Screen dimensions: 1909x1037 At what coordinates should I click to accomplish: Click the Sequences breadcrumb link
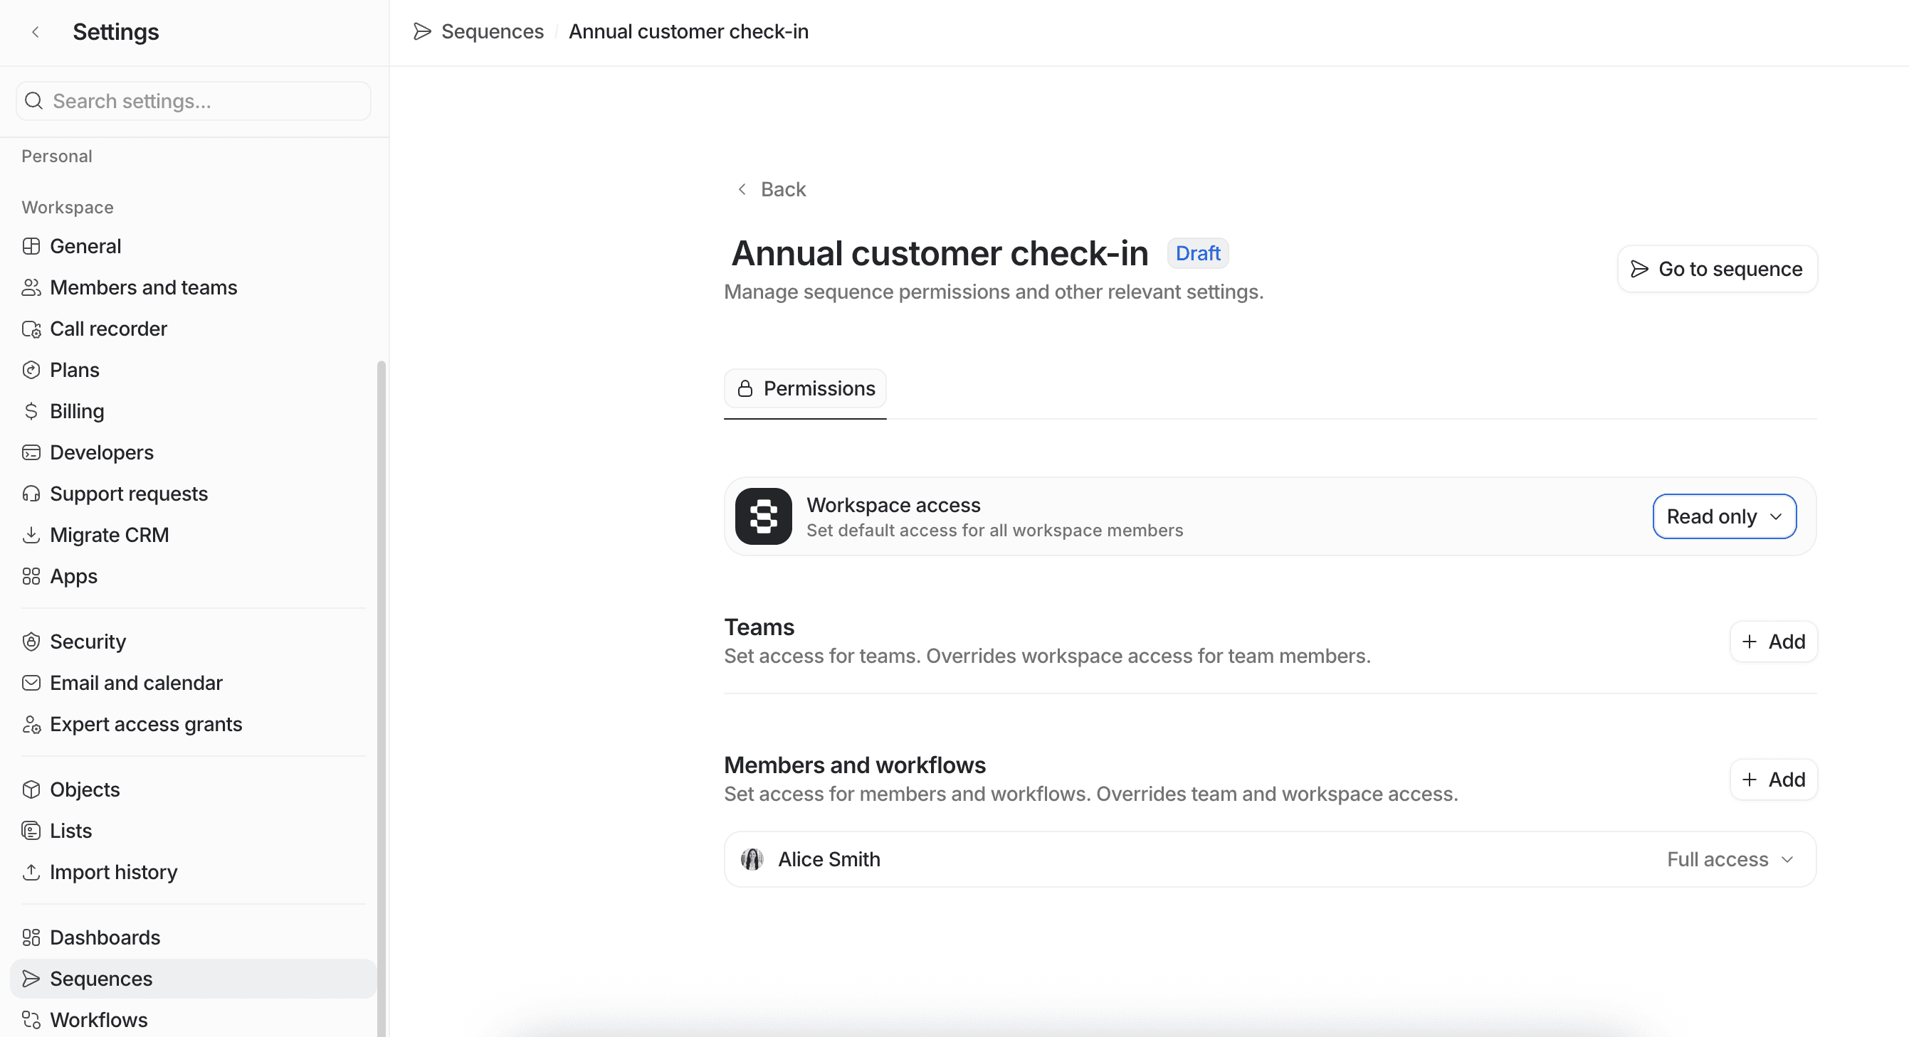491,32
